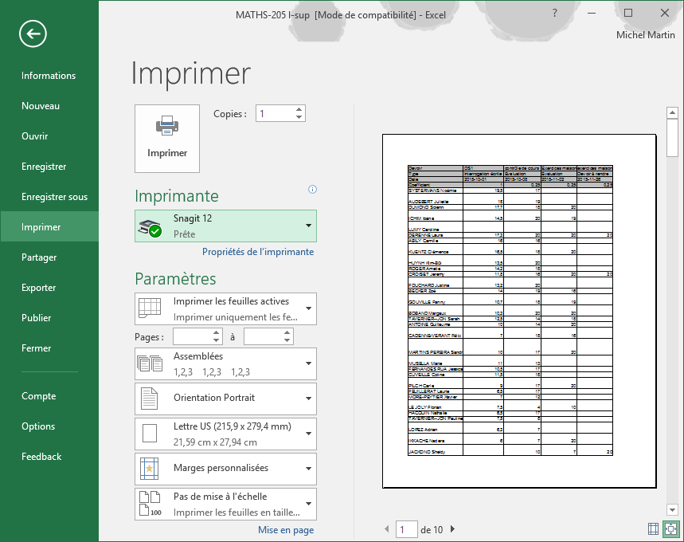Open the Exporter menu item
Image resolution: width=684 pixels, height=542 pixels.
38,288
